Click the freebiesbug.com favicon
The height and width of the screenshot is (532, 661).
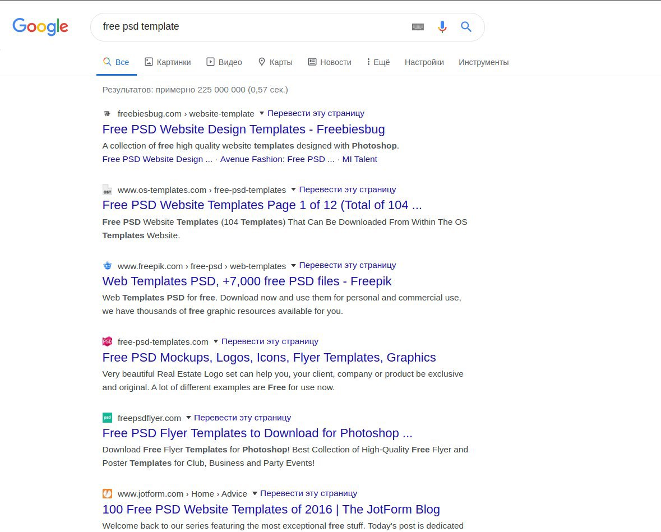107,114
